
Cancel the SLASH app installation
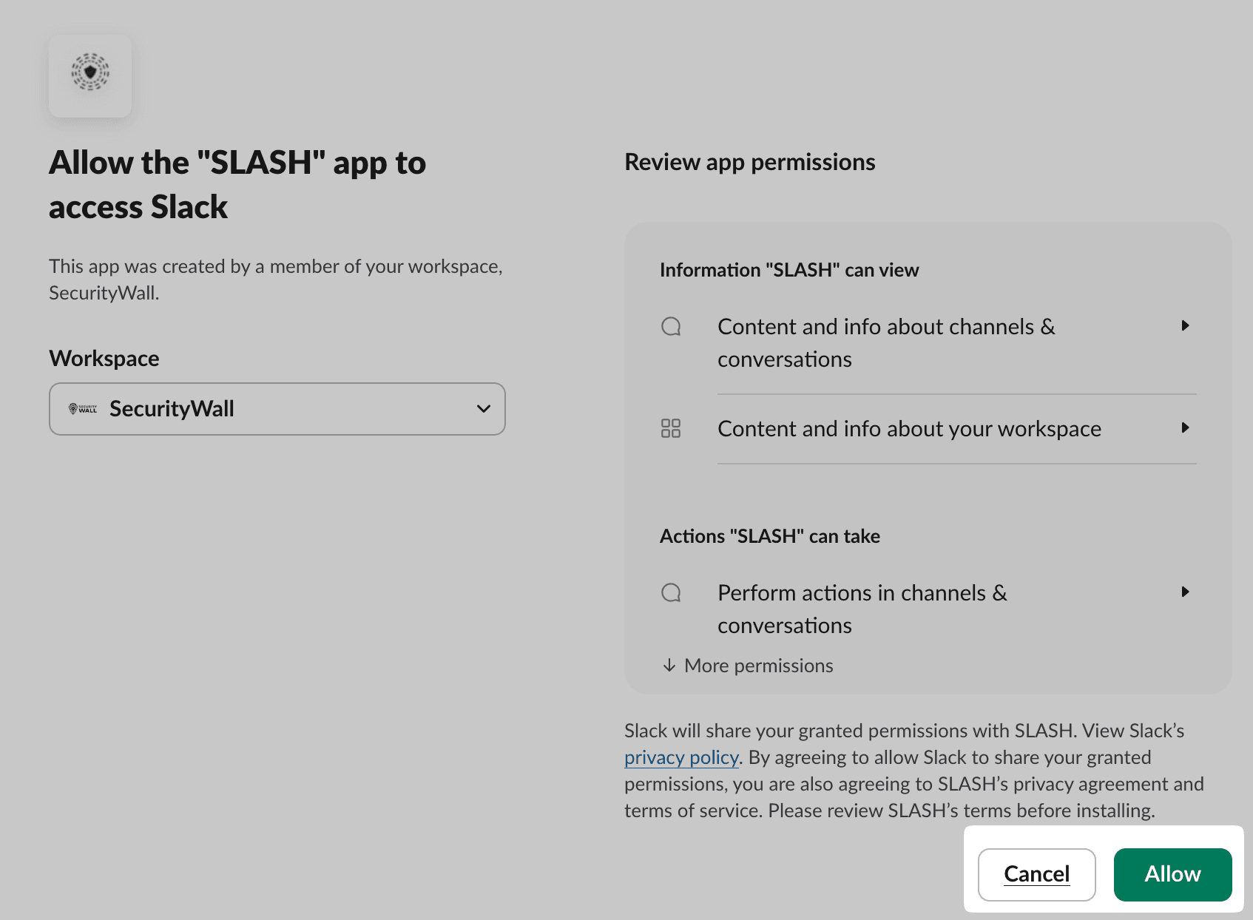[1036, 874]
